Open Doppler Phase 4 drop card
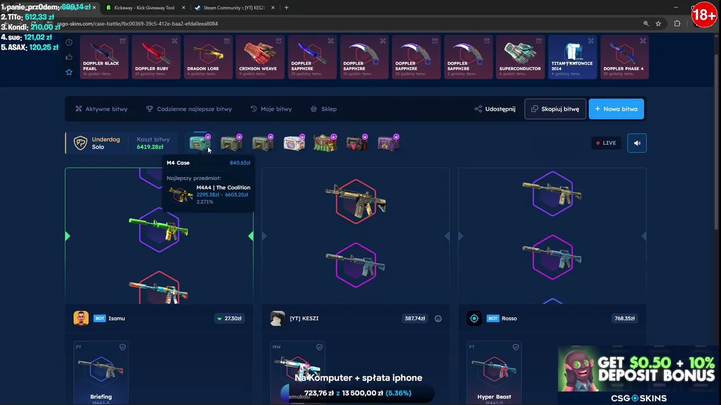 [624, 57]
